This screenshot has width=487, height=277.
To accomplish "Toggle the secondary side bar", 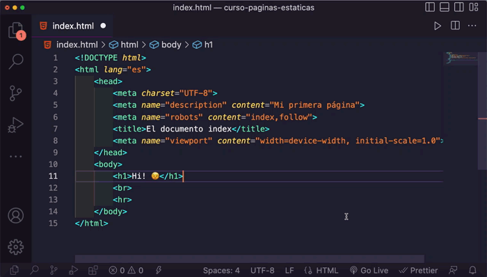I will point(458,7).
